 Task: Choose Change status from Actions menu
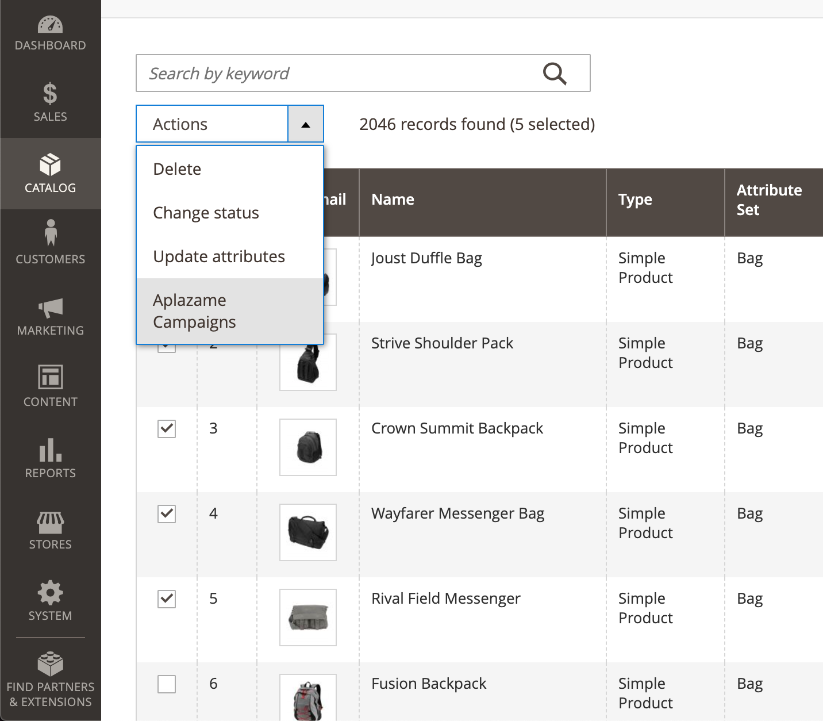click(230, 213)
